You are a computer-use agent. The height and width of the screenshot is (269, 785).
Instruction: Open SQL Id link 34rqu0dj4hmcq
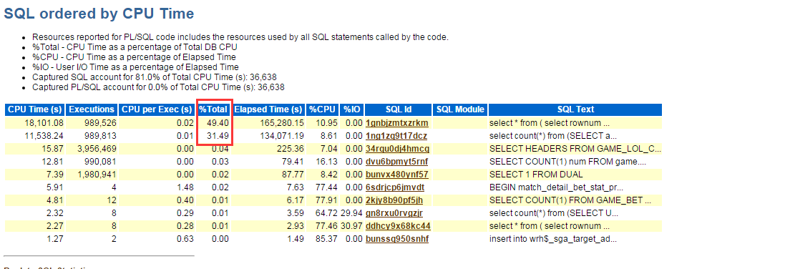397,149
